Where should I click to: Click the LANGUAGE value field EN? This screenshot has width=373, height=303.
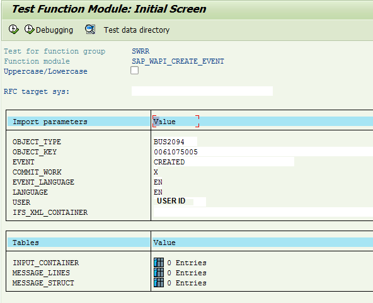pos(158,192)
